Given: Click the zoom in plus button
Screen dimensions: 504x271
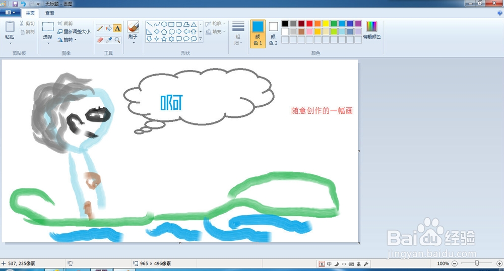Looking at the screenshot, I should pyautogui.click(x=499, y=263).
